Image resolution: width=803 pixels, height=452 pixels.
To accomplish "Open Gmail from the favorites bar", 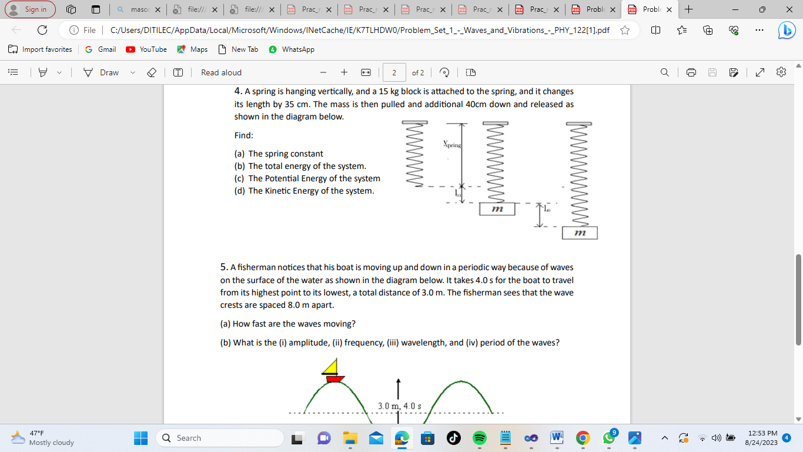I will click(x=100, y=49).
